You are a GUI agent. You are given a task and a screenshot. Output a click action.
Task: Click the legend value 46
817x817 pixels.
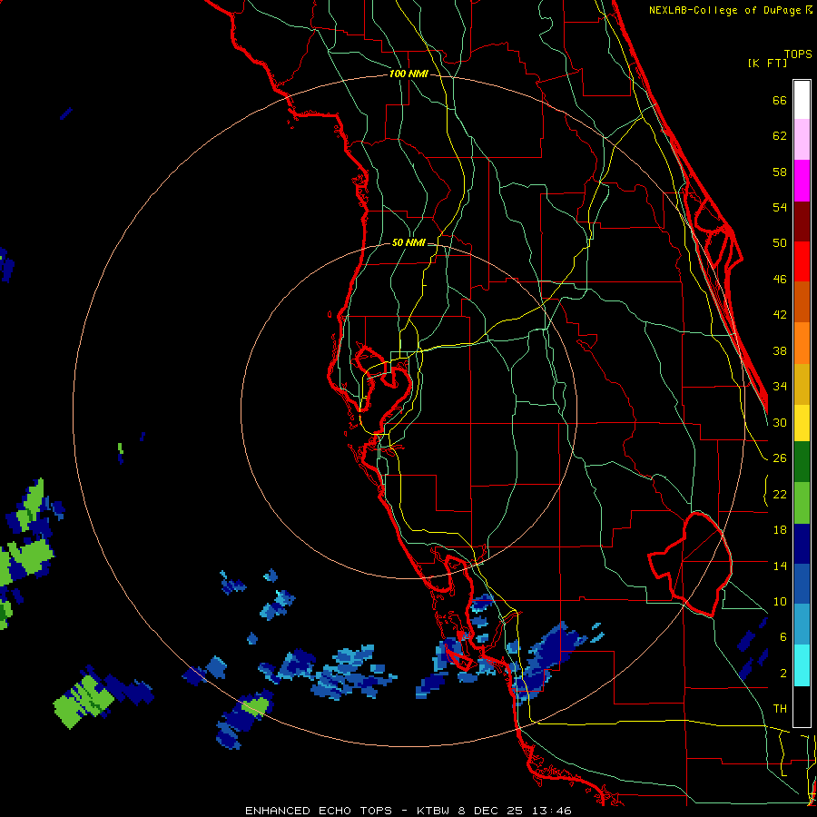780,280
